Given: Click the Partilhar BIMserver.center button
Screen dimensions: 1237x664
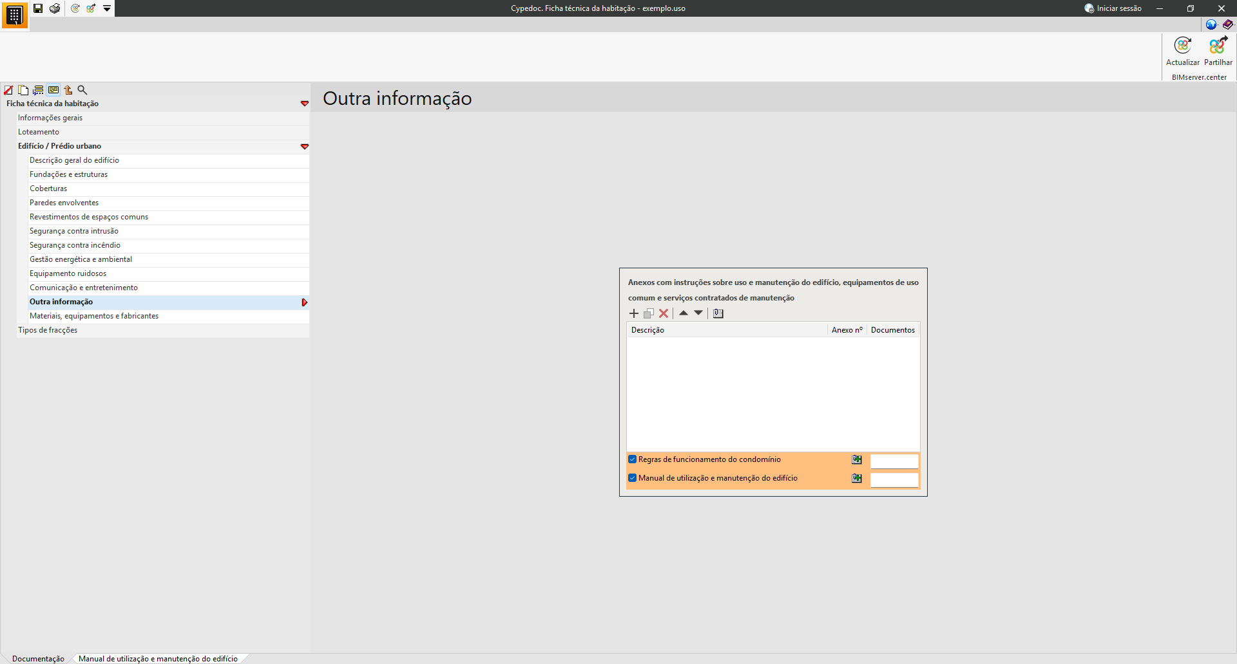Looking at the screenshot, I should coord(1218,51).
